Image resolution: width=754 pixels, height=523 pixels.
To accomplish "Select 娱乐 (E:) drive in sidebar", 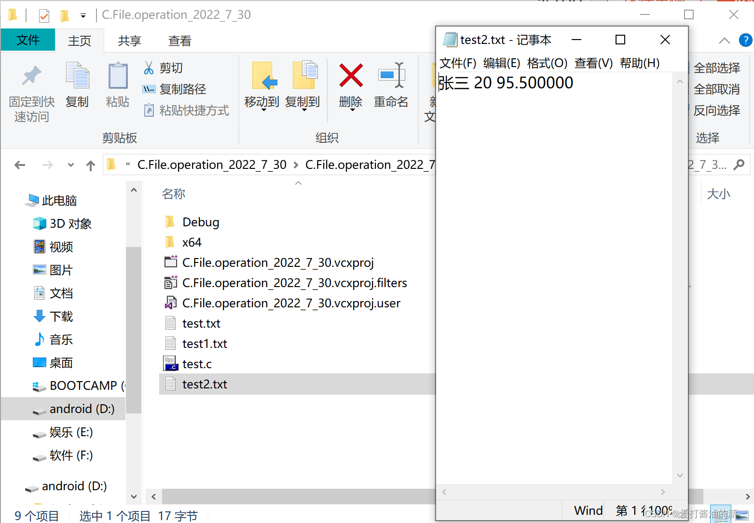I will click(63, 432).
